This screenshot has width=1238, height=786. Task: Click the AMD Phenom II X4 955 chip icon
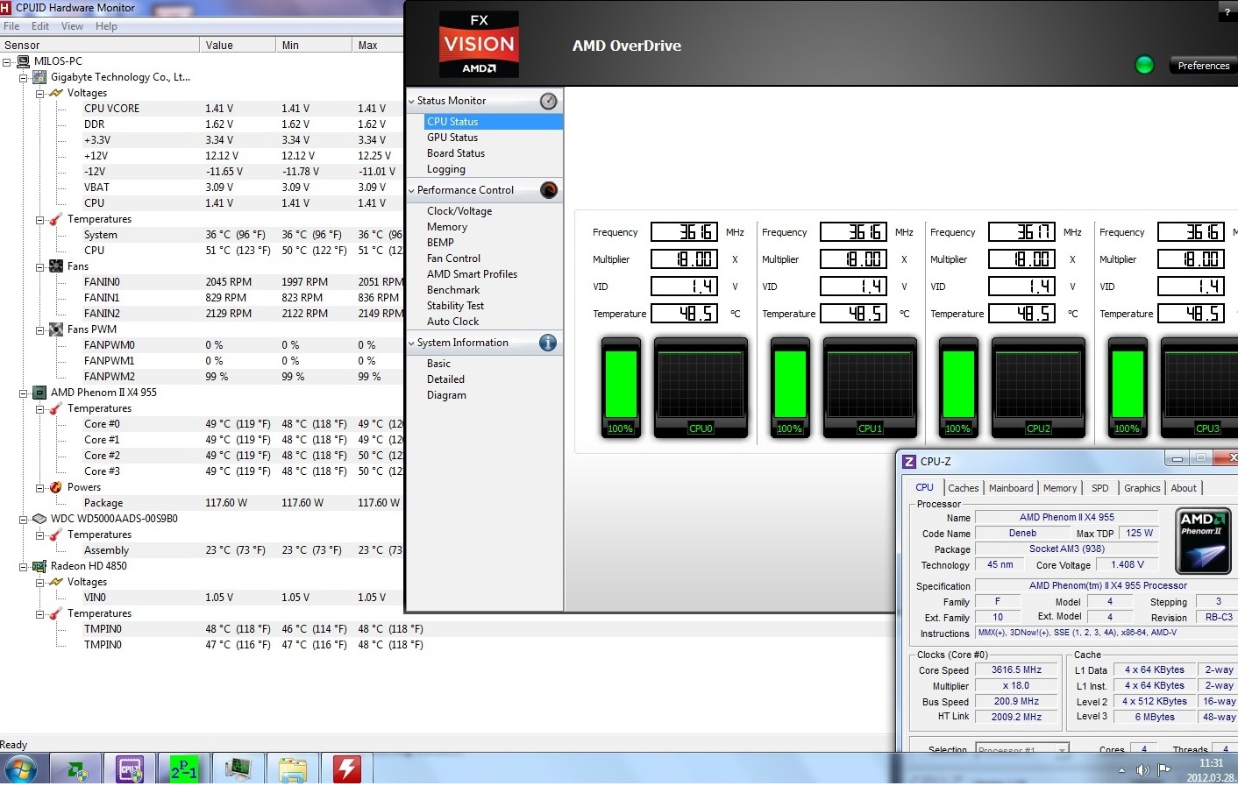click(39, 393)
